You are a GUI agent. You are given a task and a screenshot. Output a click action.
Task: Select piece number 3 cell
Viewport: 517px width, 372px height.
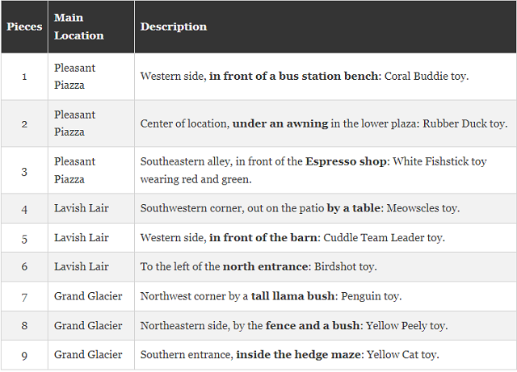24,170
